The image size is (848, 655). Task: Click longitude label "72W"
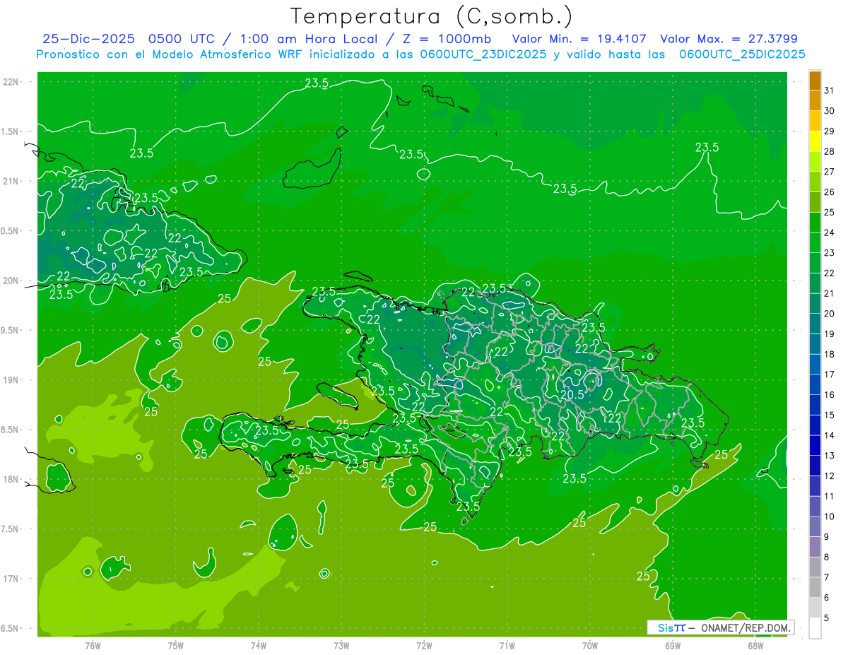(x=425, y=645)
